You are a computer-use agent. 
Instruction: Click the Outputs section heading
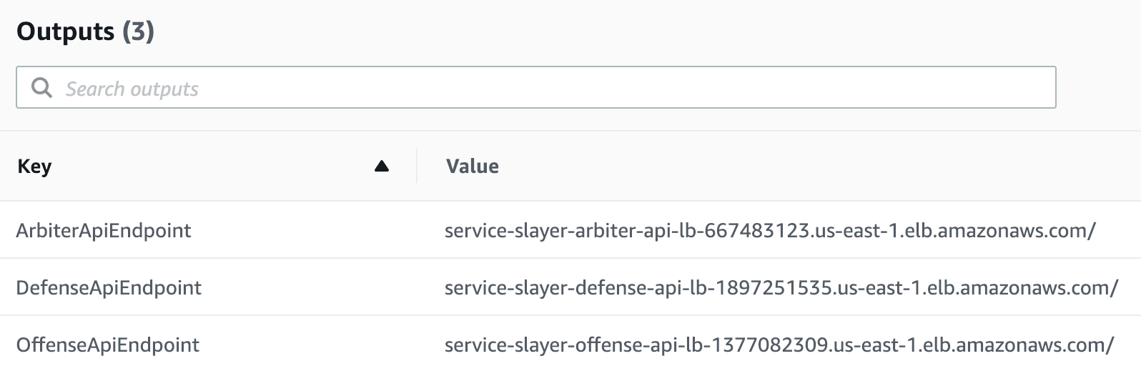pyautogui.click(x=65, y=32)
